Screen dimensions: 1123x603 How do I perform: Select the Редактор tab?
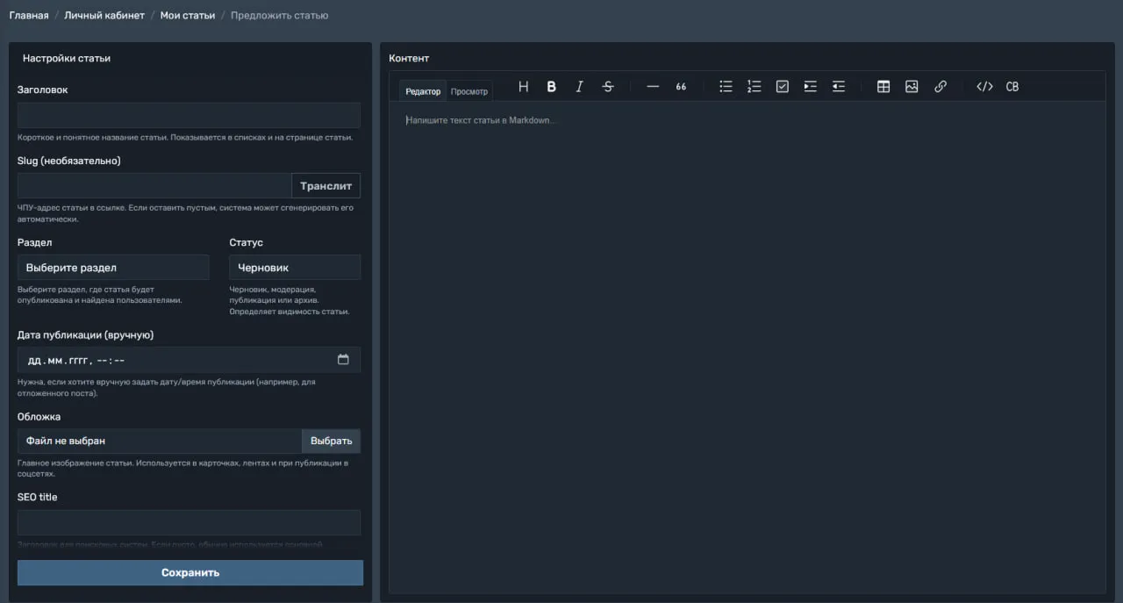point(423,91)
